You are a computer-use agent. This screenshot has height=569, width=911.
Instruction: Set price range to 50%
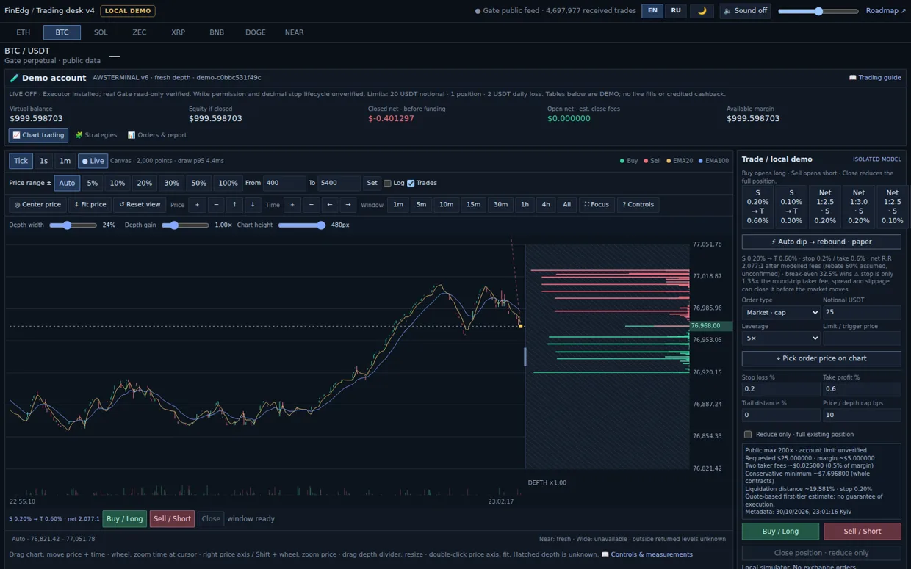click(198, 184)
